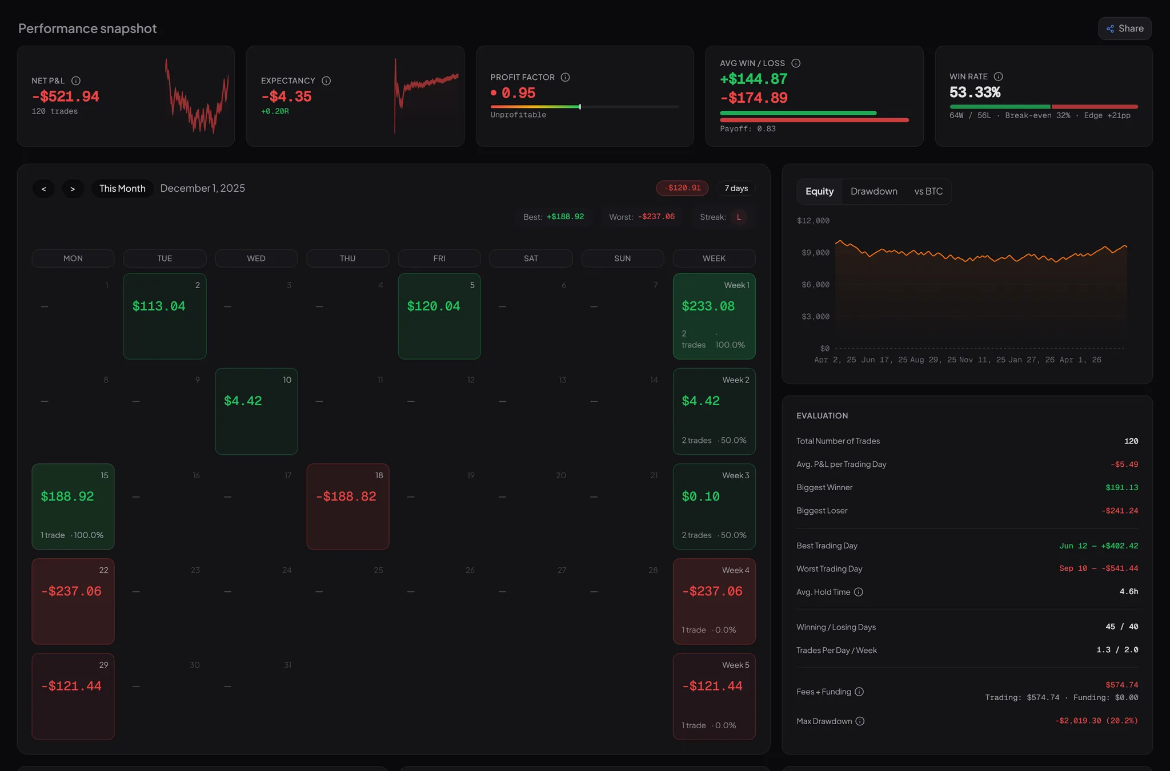Click the Biggest Winner value $191.13
The image size is (1170, 771).
click(x=1121, y=488)
